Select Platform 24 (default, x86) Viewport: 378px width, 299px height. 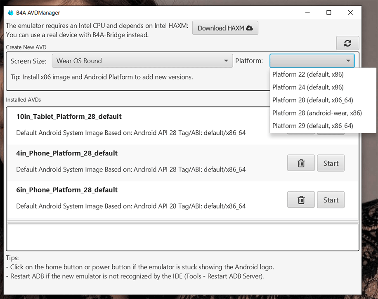[323, 87]
